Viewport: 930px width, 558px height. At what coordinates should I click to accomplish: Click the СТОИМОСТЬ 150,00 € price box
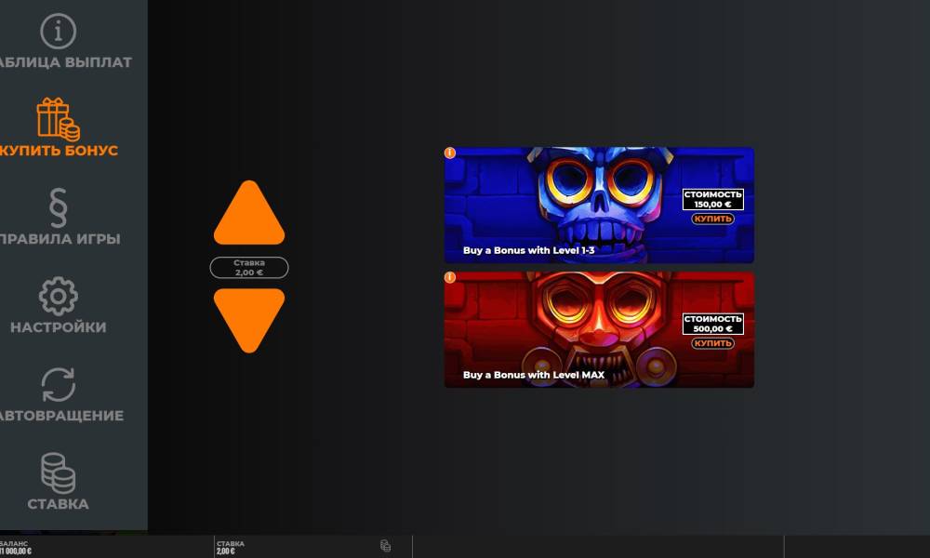coord(713,199)
